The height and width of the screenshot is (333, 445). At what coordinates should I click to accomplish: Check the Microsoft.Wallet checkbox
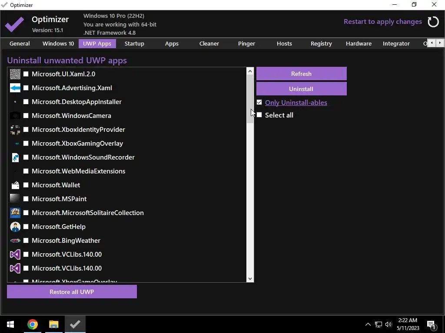point(26,185)
